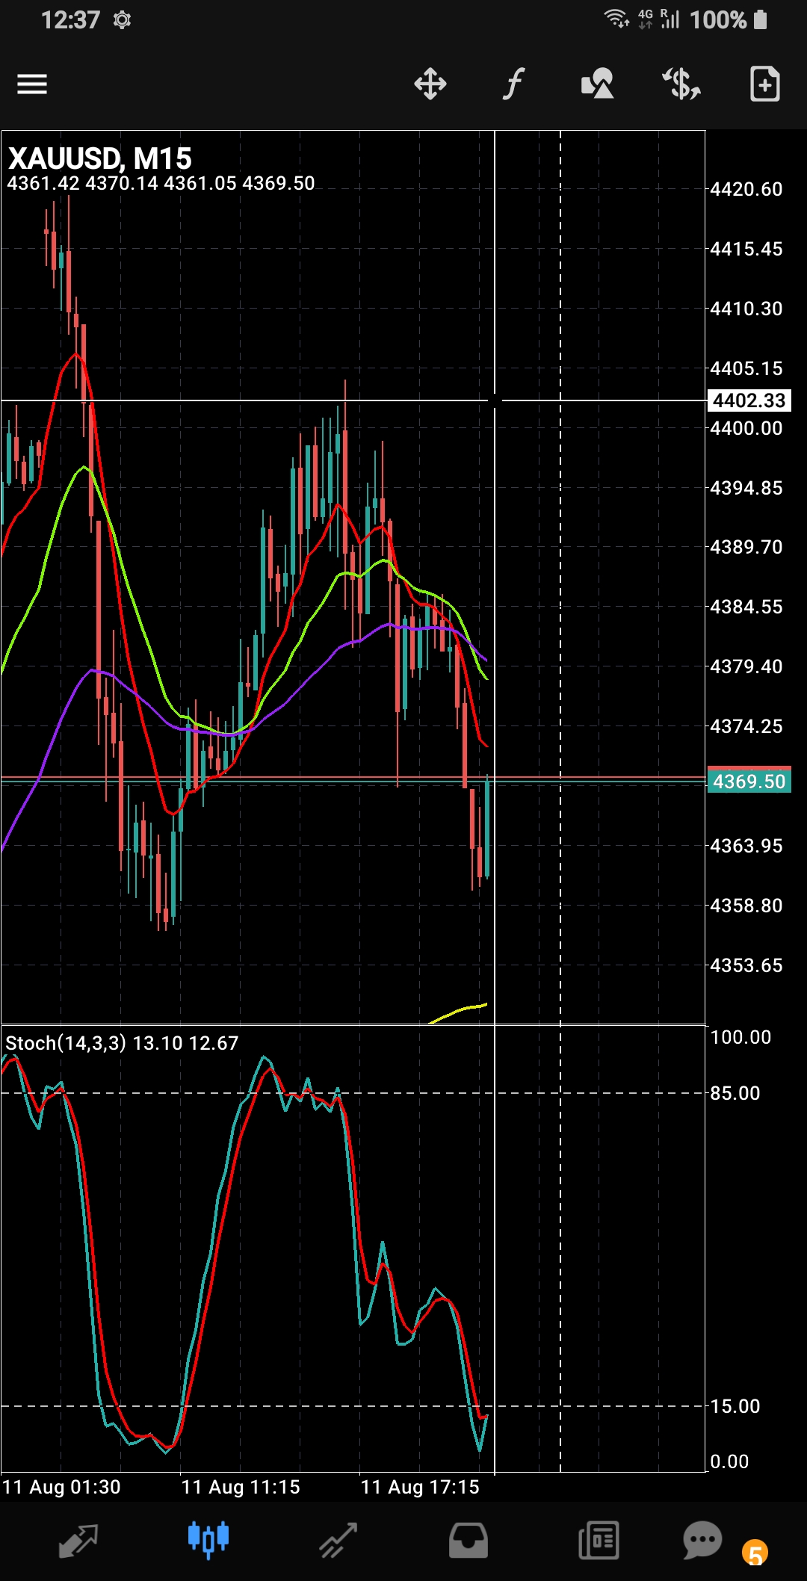The image size is (807, 1581).
Task: Toggle the crosshair tool
Action: [x=430, y=84]
